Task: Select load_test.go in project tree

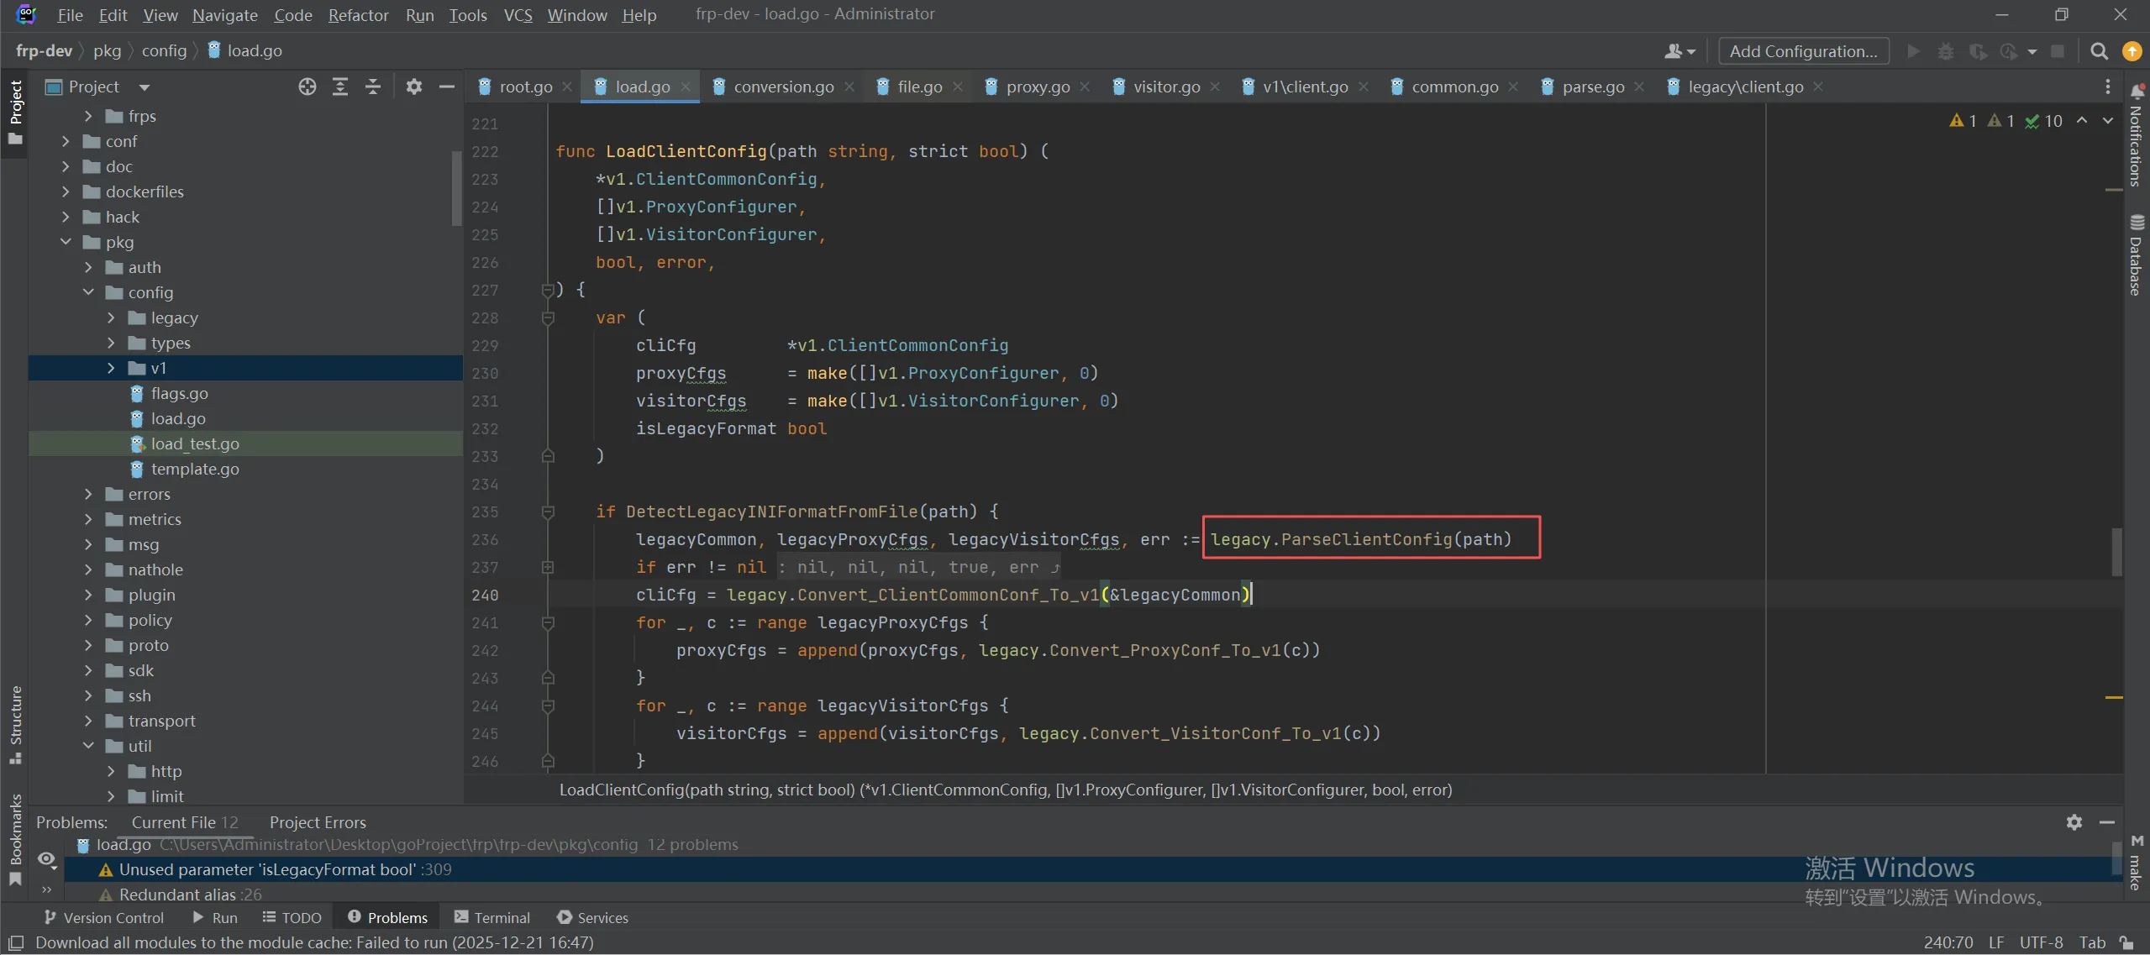Action: [x=195, y=443]
